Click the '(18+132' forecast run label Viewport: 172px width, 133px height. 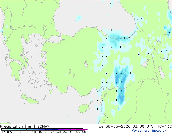tap(164, 126)
